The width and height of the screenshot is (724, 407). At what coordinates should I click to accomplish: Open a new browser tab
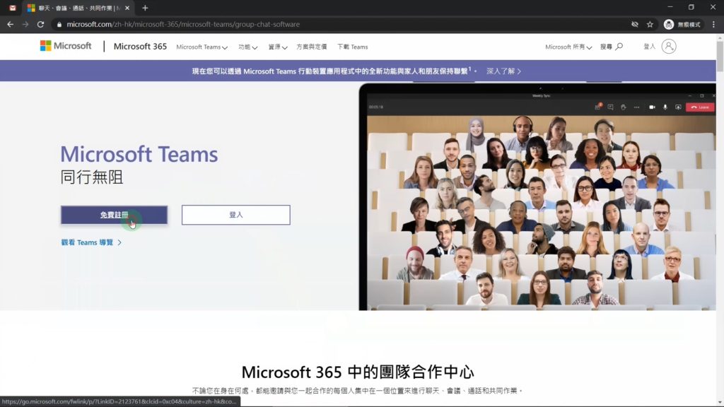tap(145, 8)
